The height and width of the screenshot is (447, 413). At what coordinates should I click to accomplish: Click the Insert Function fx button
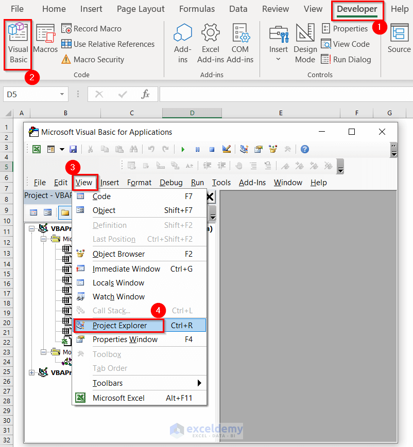click(x=145, y=94)
